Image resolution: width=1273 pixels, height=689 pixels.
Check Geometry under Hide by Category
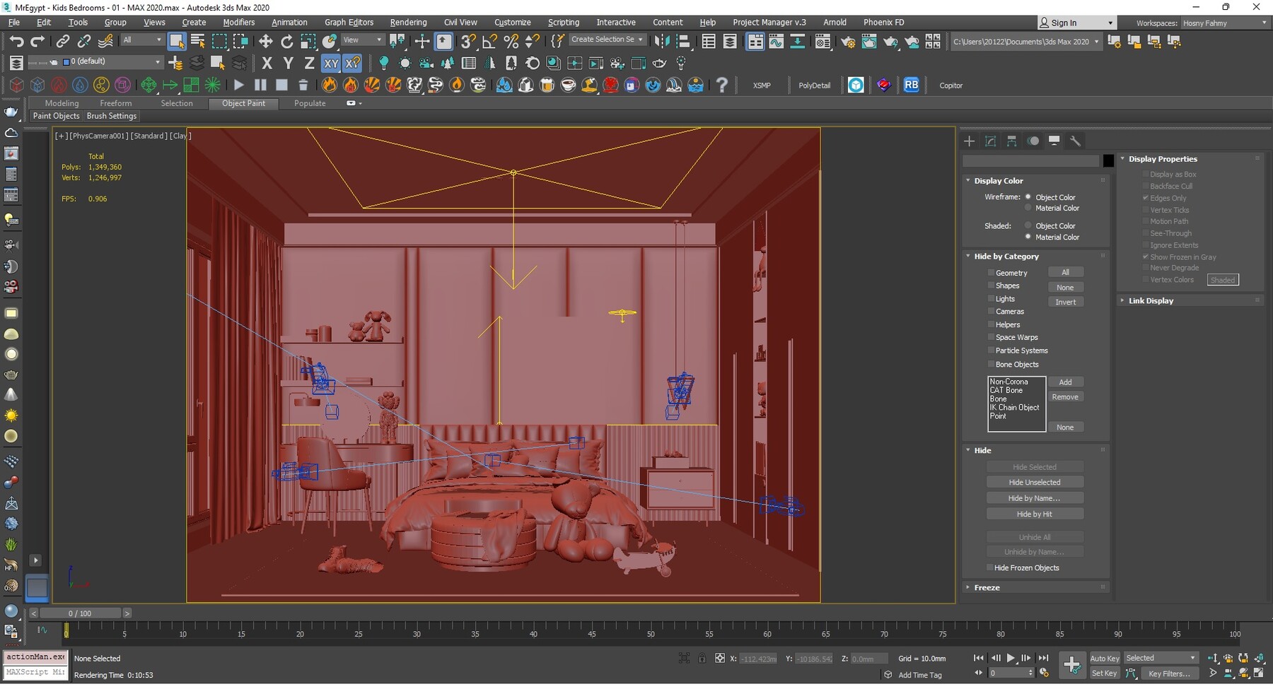(x=992, y=272)
